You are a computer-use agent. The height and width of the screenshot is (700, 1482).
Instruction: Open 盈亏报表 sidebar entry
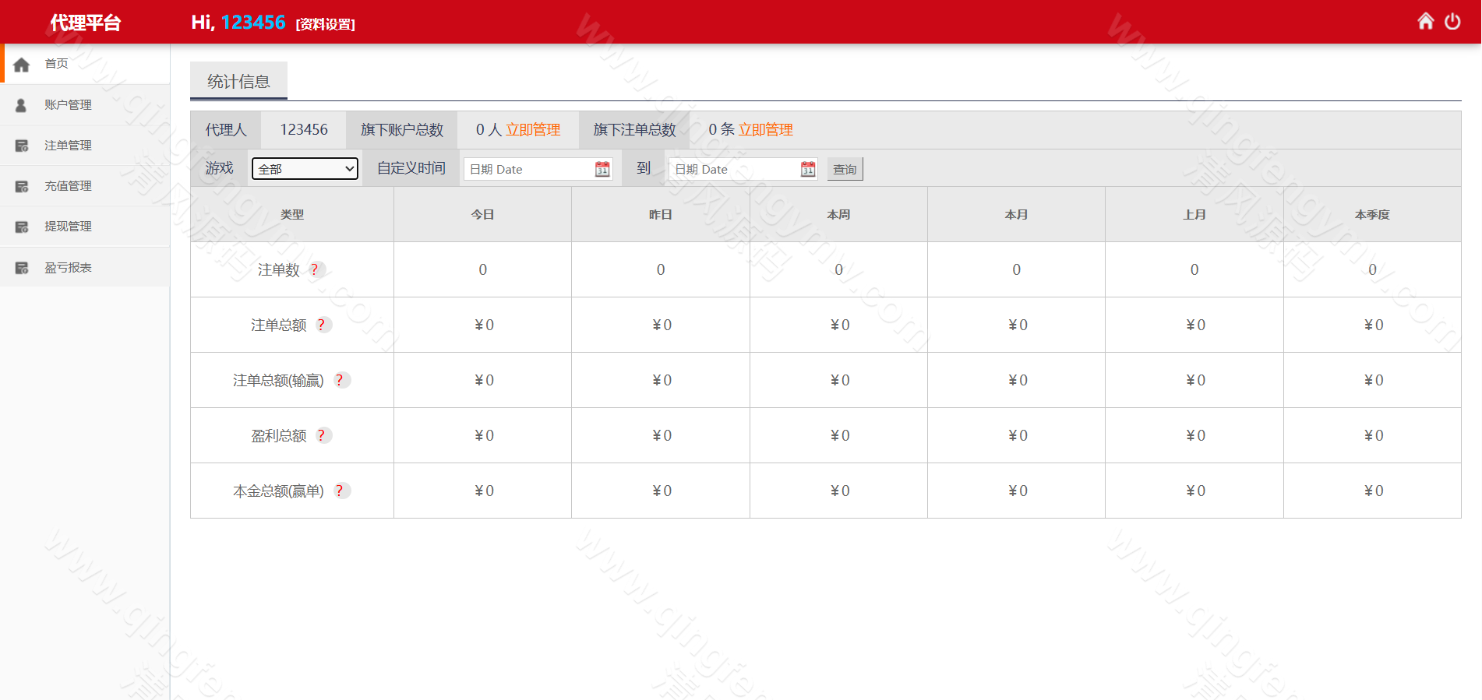tap(68, 268)
